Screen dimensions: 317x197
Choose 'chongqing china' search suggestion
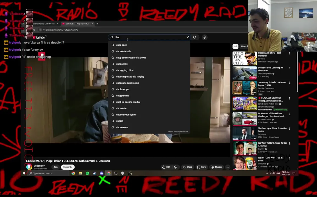pyautogui.click(x=149, y=70)
